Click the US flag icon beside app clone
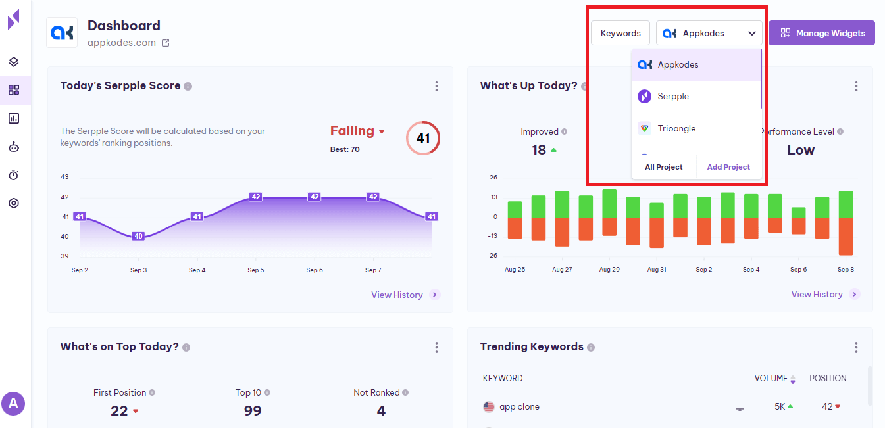Screen dimensions: 885x428 pos(489,407)
